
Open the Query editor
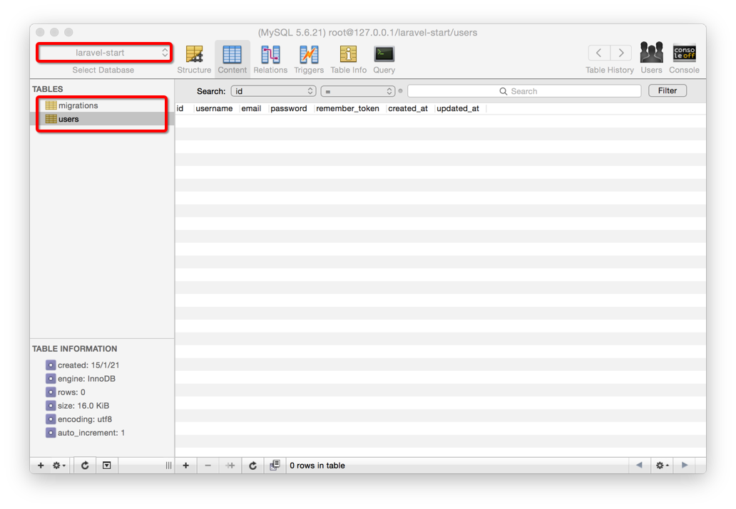(384, 58)
